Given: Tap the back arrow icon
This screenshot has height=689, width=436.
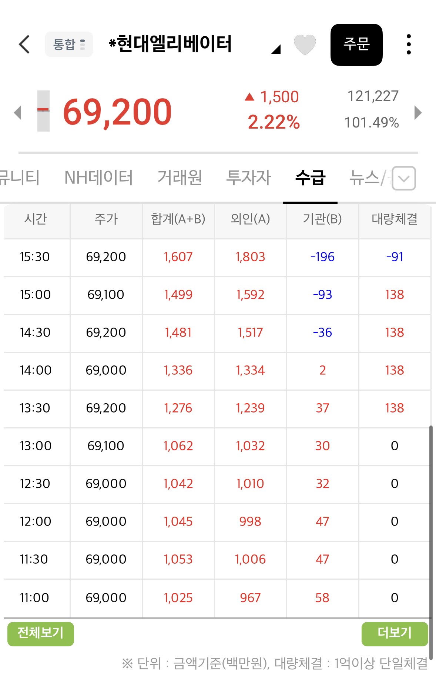Looking at the screenshot, I should pos(24,44).
